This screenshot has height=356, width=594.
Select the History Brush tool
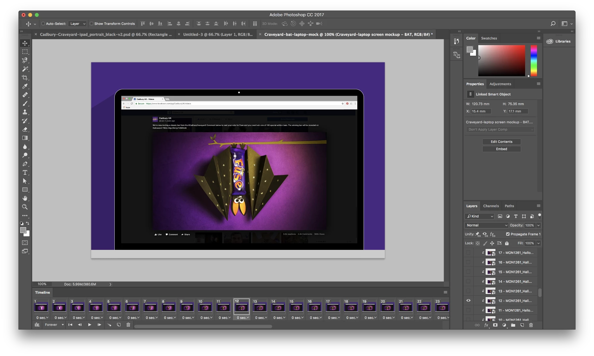click(25, 121)
